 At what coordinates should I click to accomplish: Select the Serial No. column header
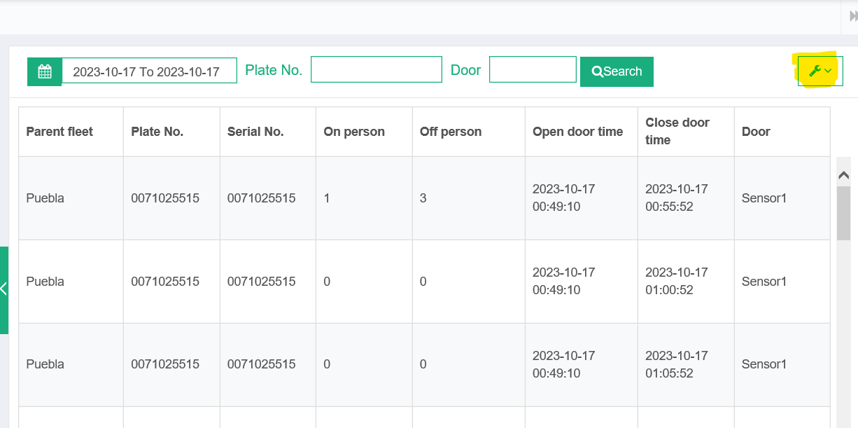coord(255,132)
